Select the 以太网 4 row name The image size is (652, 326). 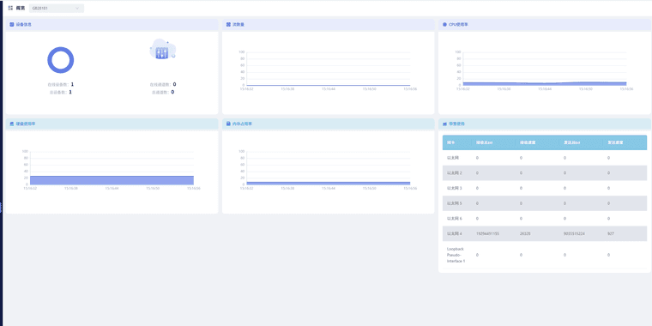pyautogui.click(x=455, y=233)
